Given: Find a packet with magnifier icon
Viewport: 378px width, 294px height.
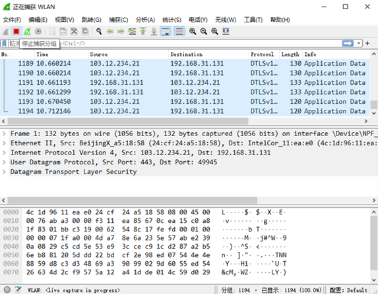Looking at the screenshot, I should click(99, 32).
